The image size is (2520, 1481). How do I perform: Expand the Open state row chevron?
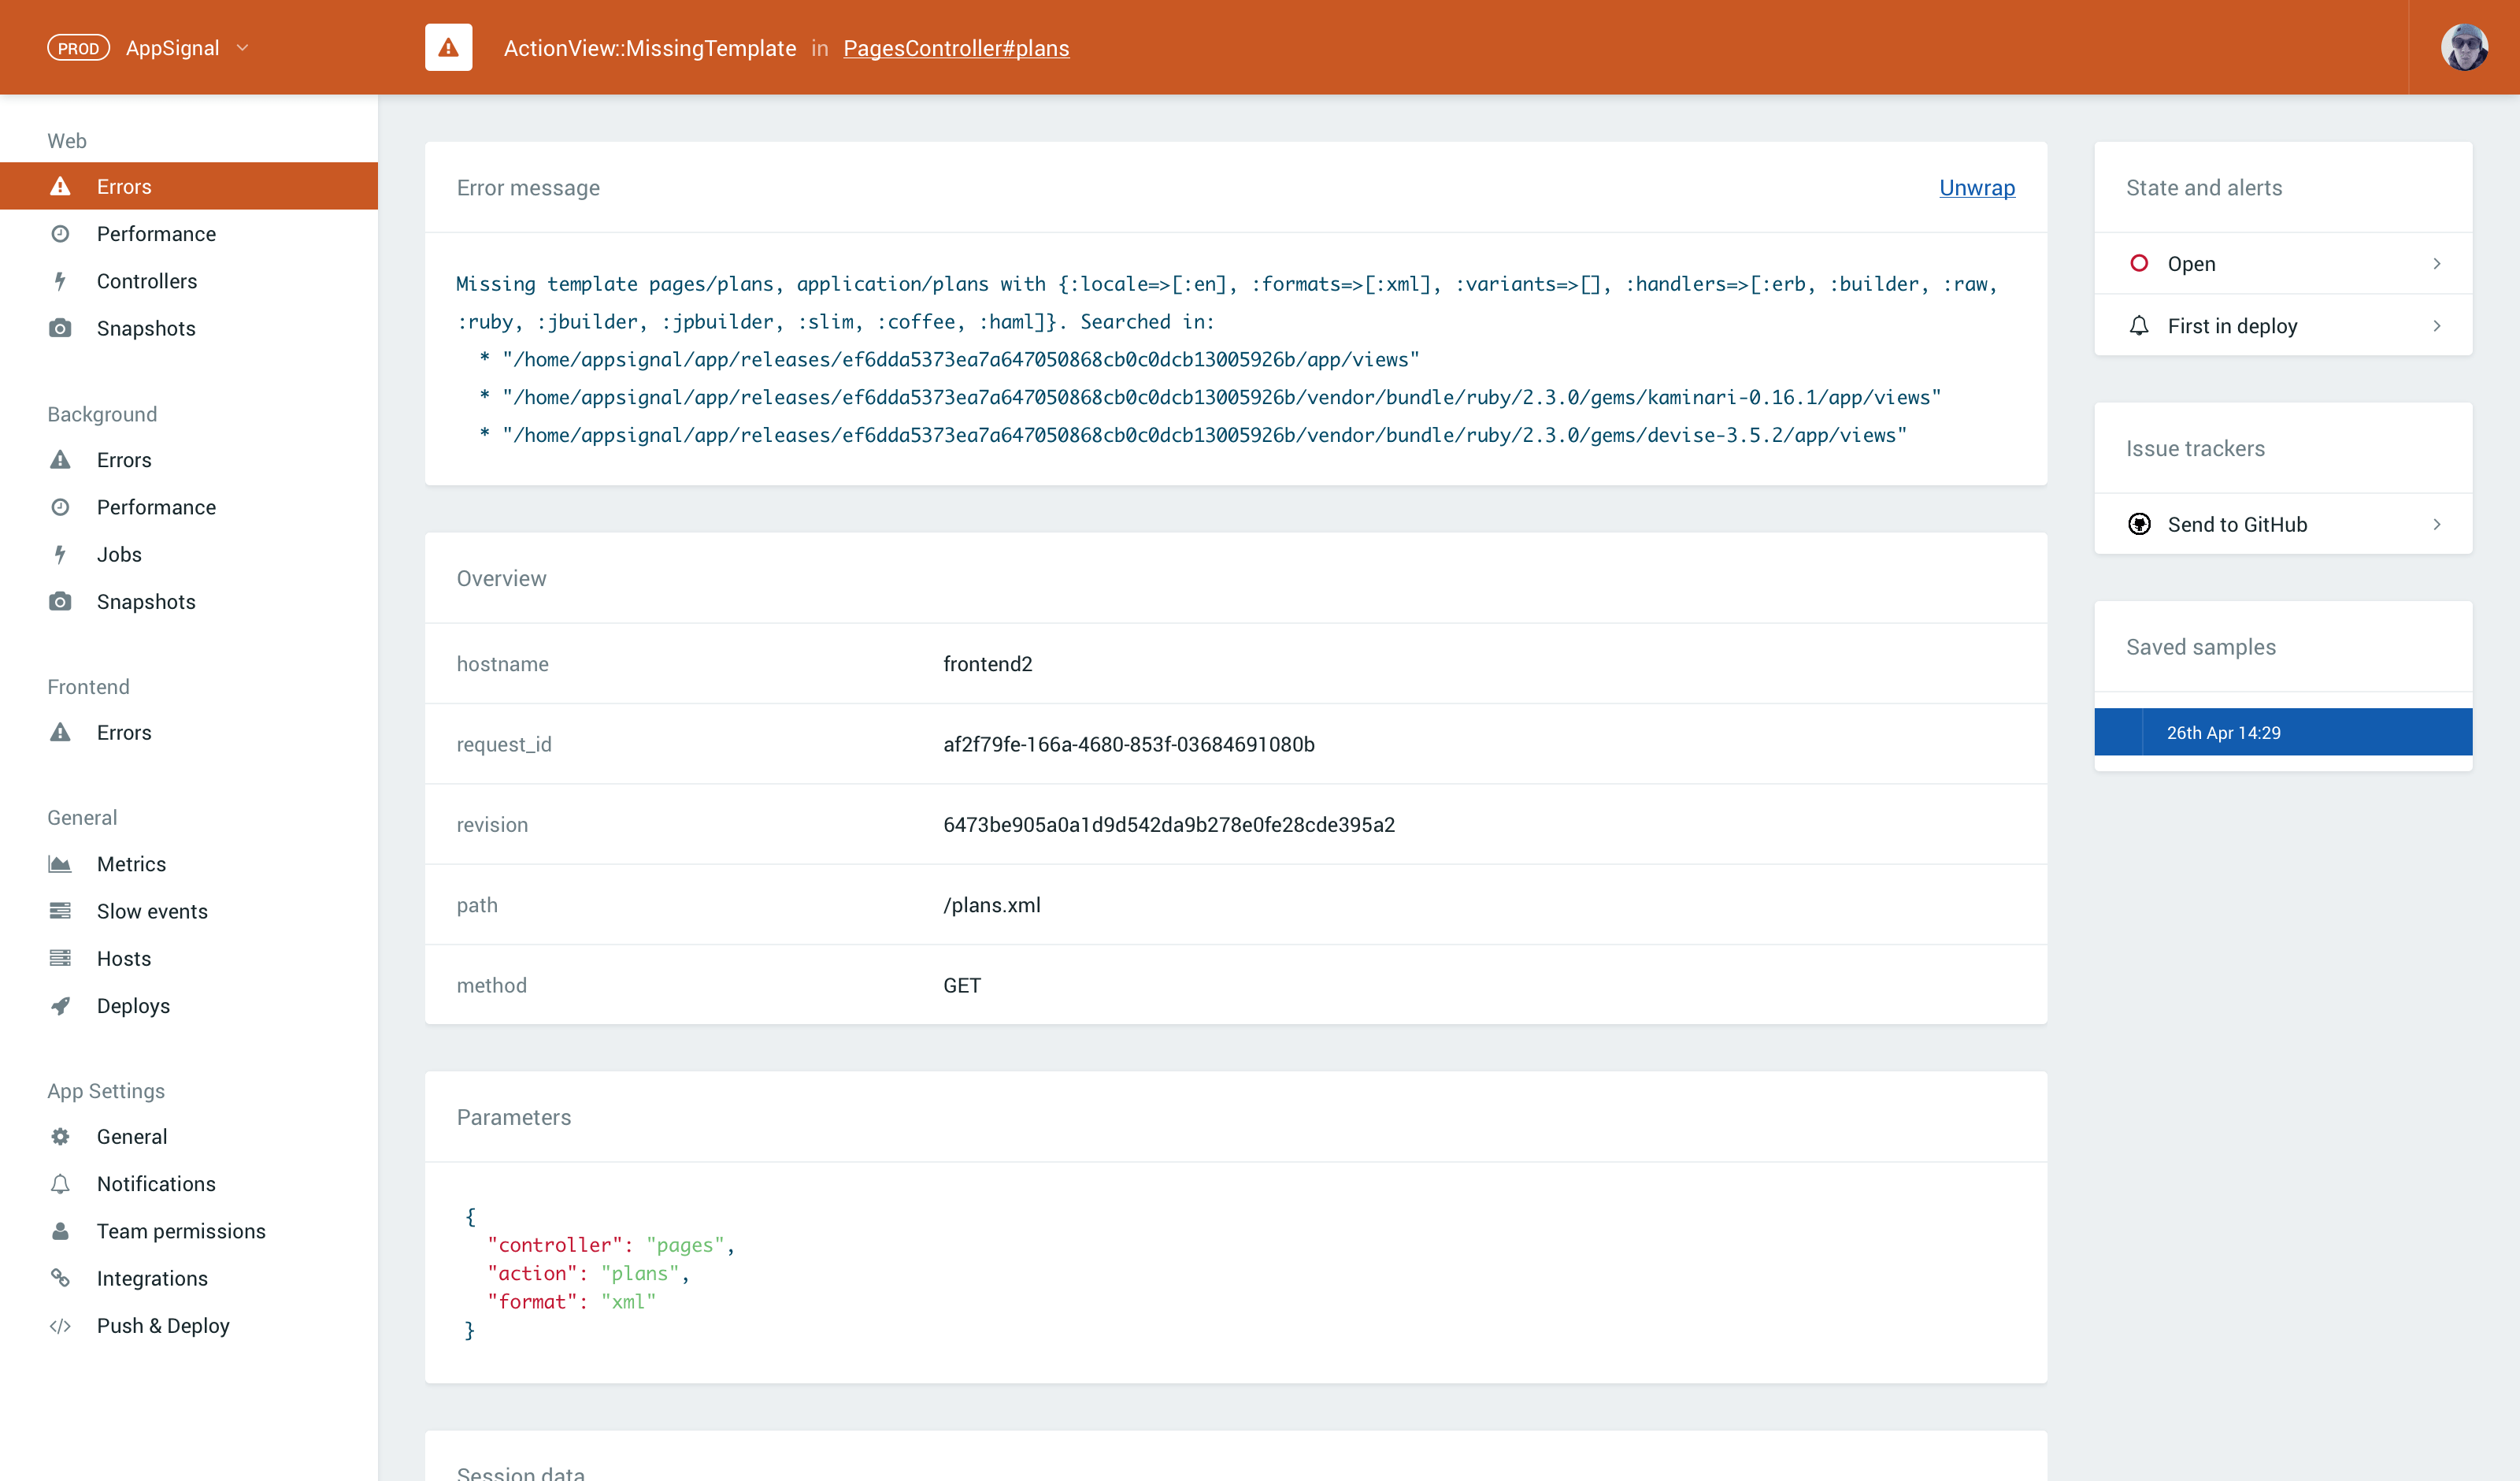[x=2437, y=263]
